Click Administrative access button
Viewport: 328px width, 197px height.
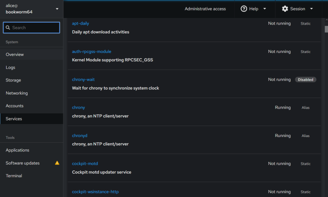[x=205, y=9]
